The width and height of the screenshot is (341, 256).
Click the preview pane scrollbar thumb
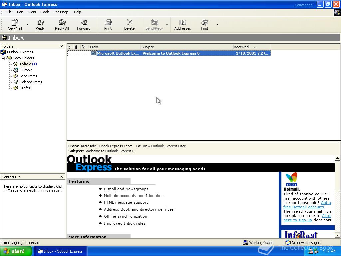[337, 176]
